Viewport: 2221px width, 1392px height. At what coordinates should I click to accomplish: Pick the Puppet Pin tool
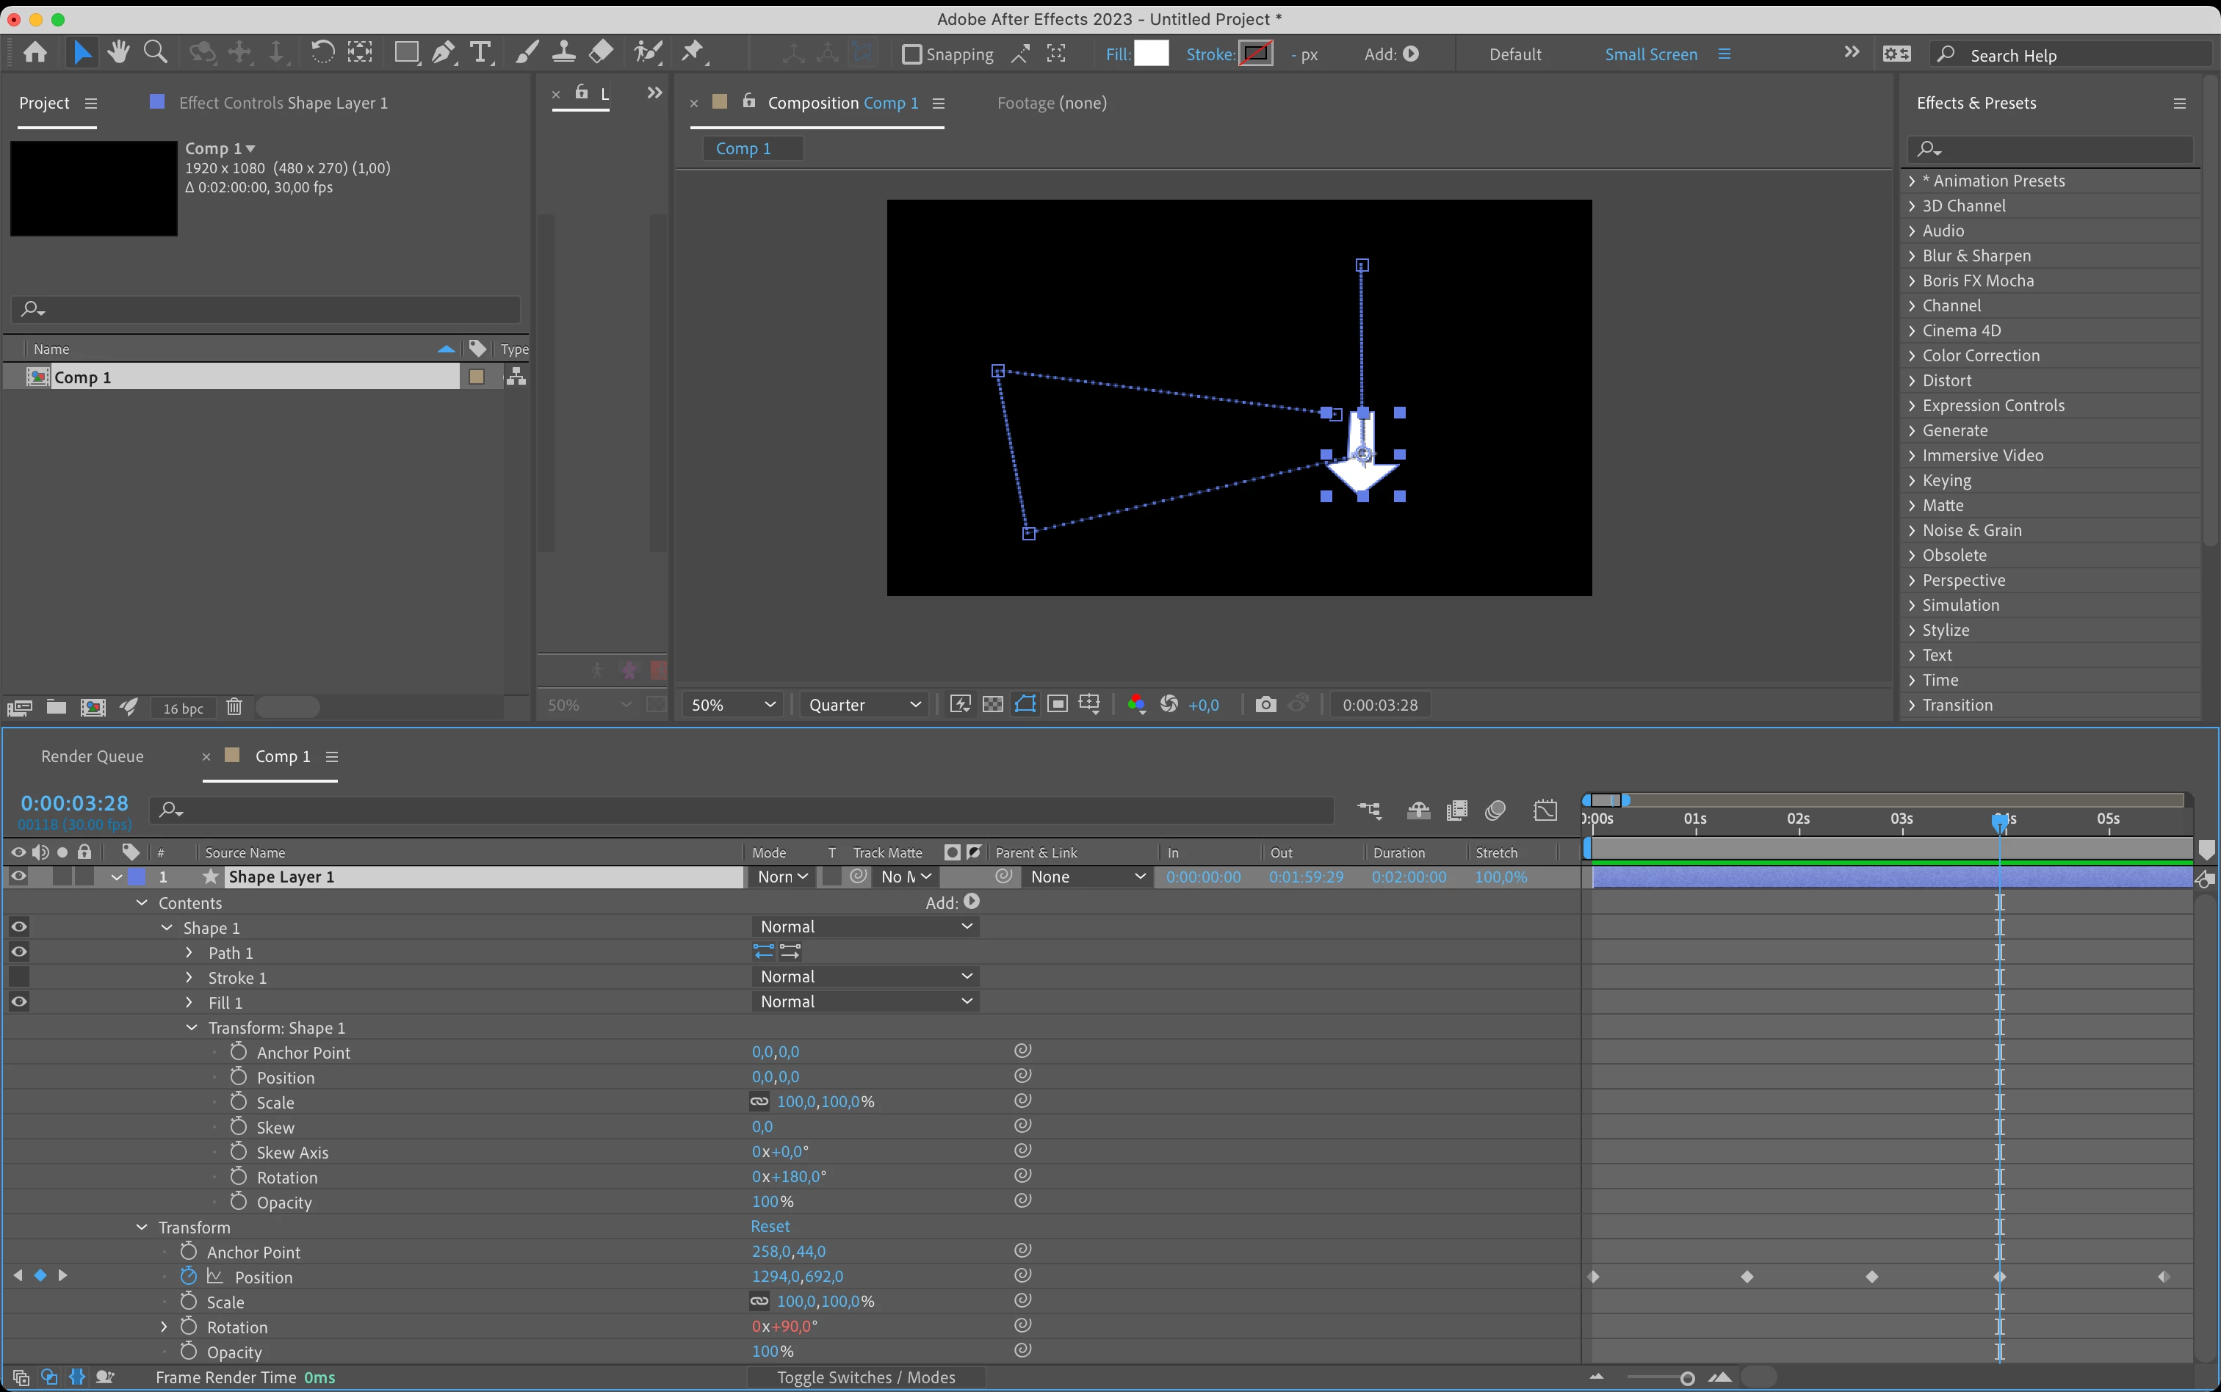(x=693, y=52)
